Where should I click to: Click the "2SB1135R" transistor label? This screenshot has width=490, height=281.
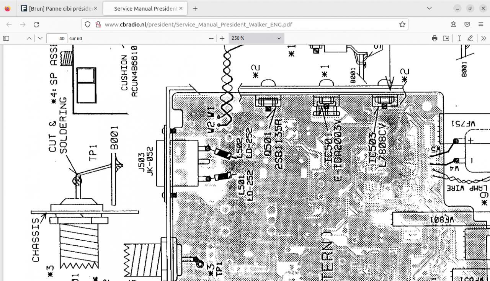278,144
